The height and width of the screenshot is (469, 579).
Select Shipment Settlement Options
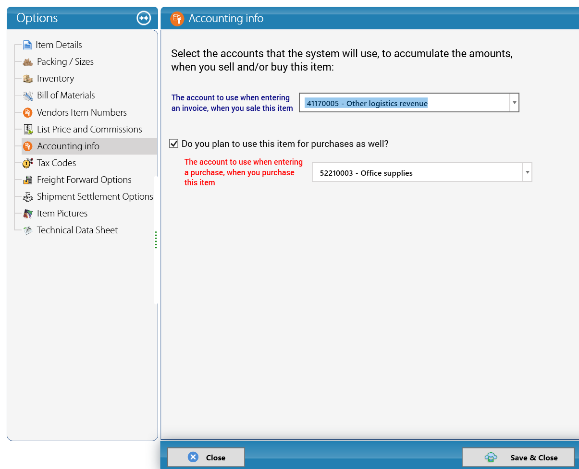95,197
